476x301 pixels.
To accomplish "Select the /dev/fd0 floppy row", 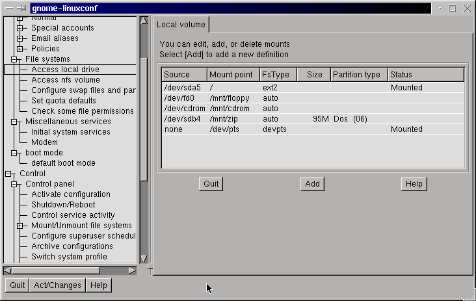I will coord(313,98).
